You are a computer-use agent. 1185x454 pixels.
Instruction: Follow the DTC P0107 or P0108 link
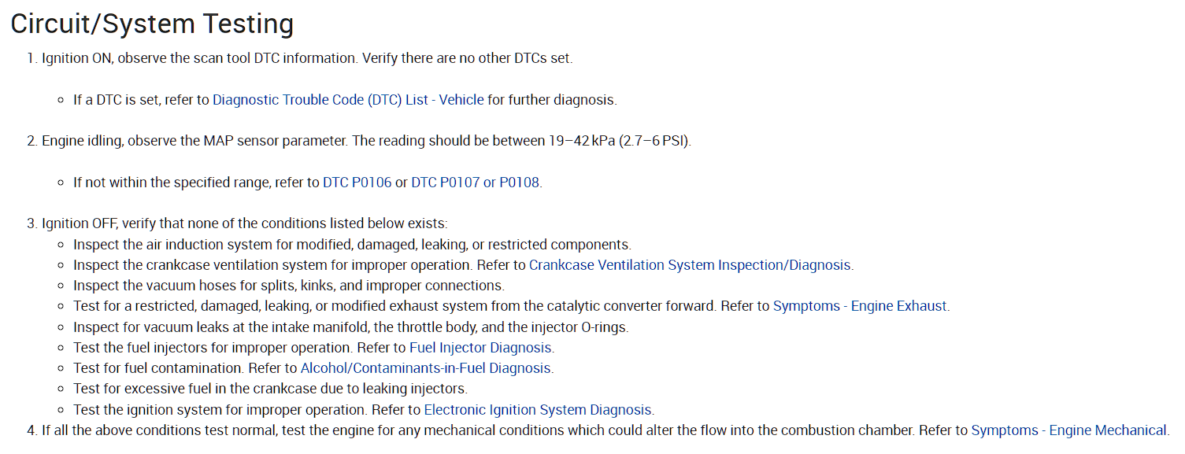pyautogui.click(x=476, y=183)
